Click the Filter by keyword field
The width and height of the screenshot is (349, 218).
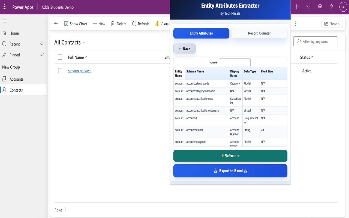(x=315, y=41)
